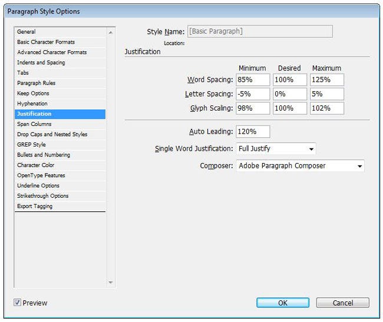Image resolution: width=383 pixels, height=322 pixels.
Task: Select the highlighted Justification item
Action: pos(60,114)
